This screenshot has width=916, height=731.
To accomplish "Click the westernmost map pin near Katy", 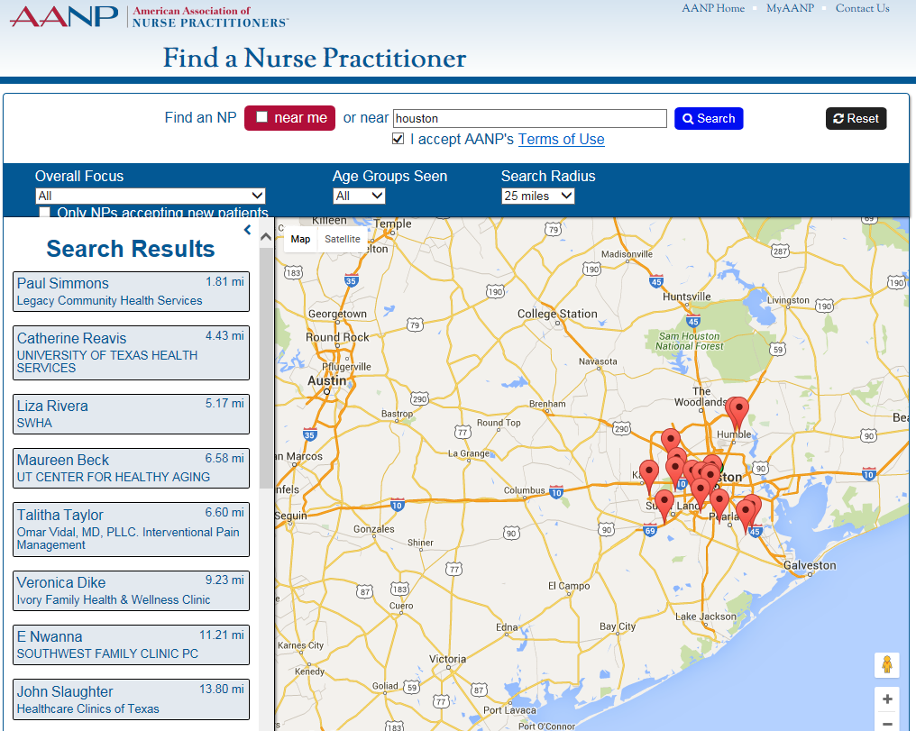I will (x=649, y=476).
